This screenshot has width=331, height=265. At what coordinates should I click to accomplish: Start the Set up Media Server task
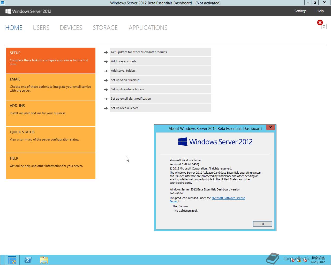(x=161, y=108)
